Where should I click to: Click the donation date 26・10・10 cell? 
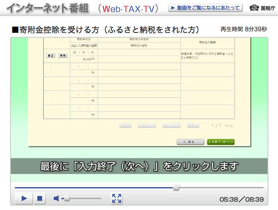[84, 52]
